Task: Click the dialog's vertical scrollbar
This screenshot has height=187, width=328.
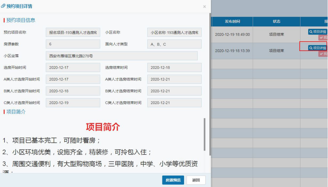Action: [x=210, y=84]
